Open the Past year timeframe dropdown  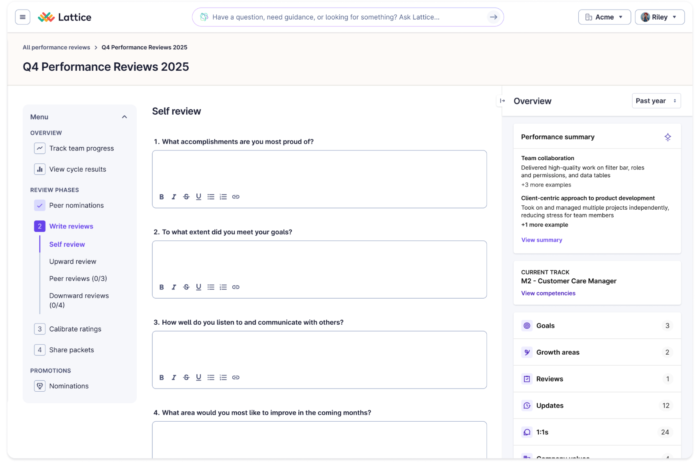point(656,101)
